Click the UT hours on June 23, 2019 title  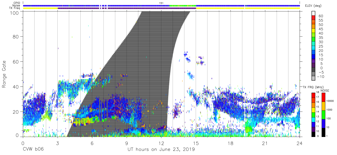point(161,150)
